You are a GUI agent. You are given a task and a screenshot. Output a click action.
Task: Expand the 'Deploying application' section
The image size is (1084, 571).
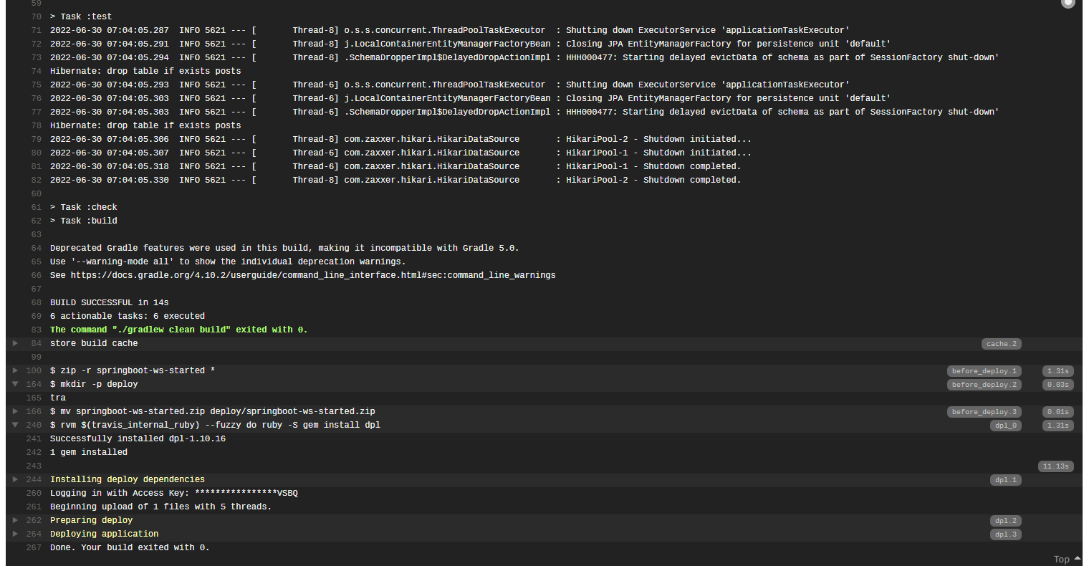[x=15, y=534]
